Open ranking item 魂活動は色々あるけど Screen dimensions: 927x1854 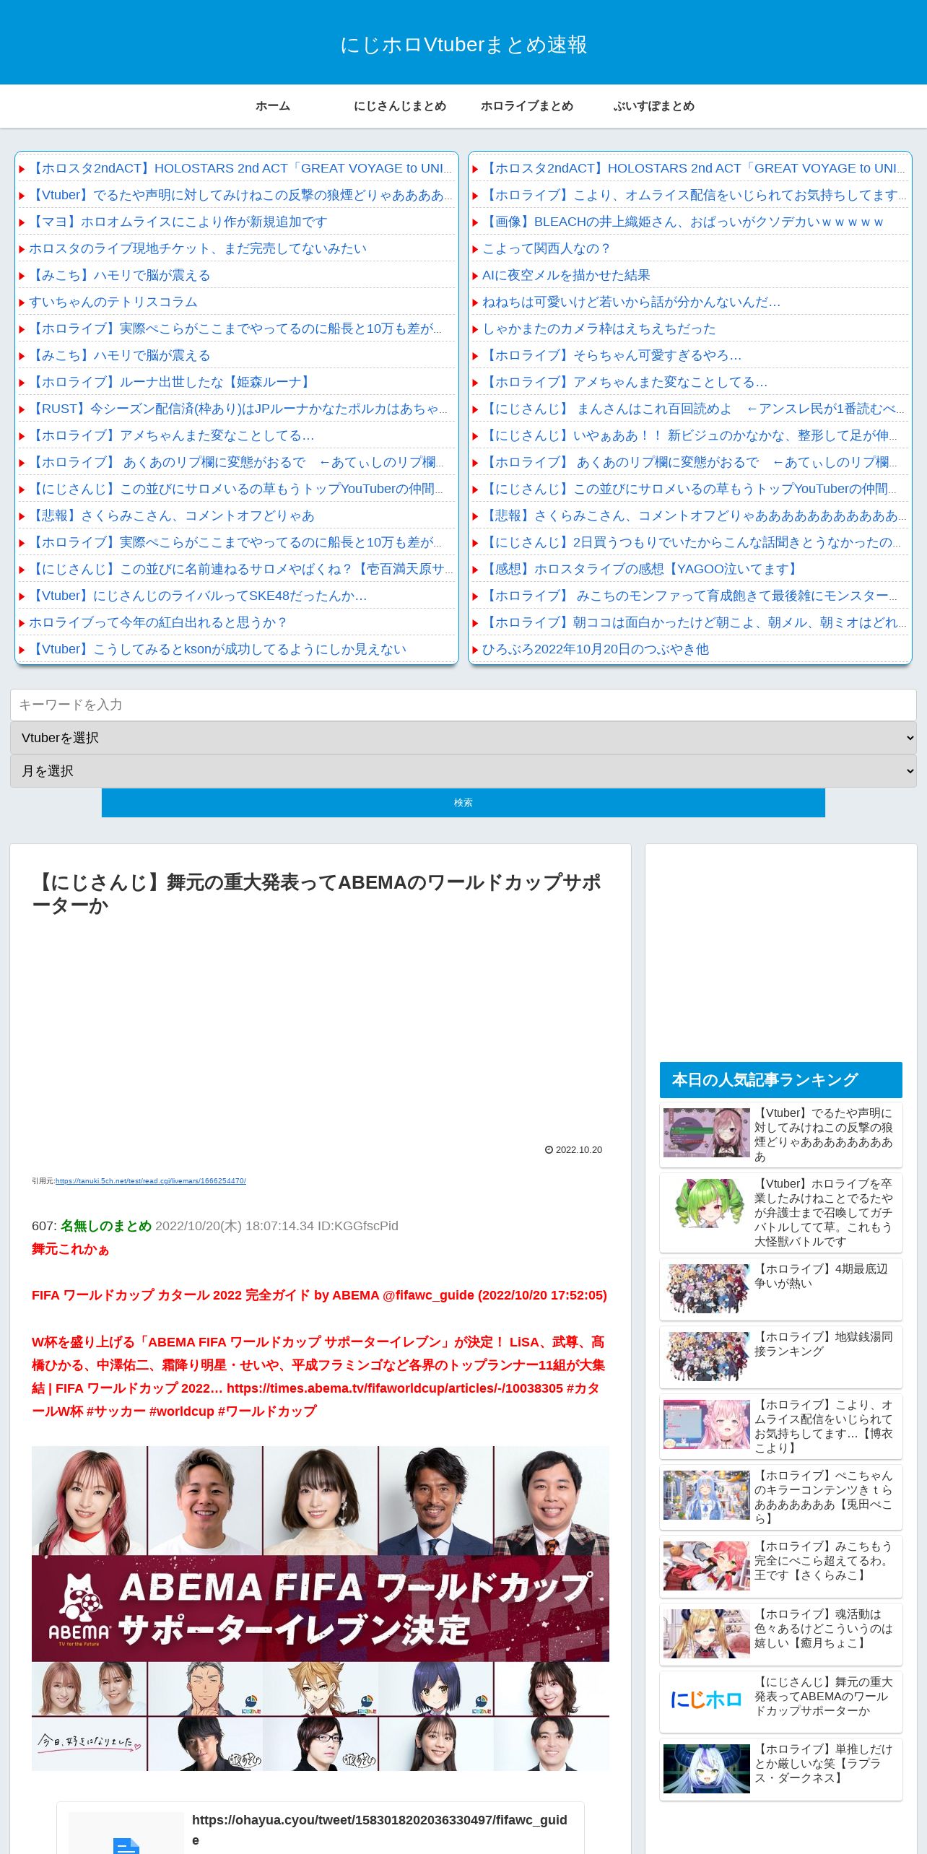781,1635
